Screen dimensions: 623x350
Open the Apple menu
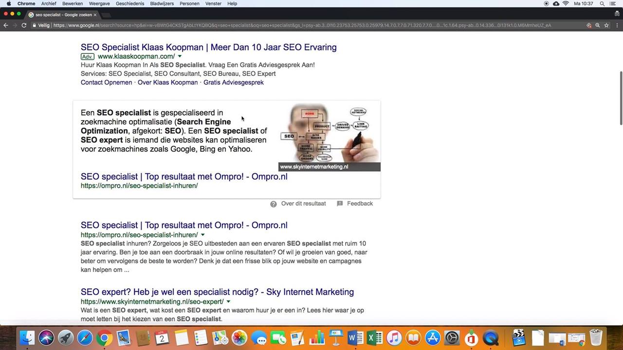9,3
